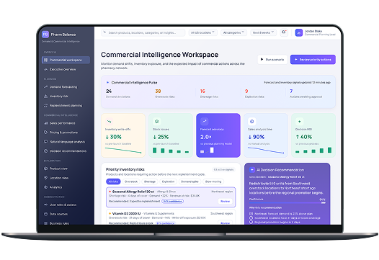Click the 24 Demand deviations stat

click(118, 94)
